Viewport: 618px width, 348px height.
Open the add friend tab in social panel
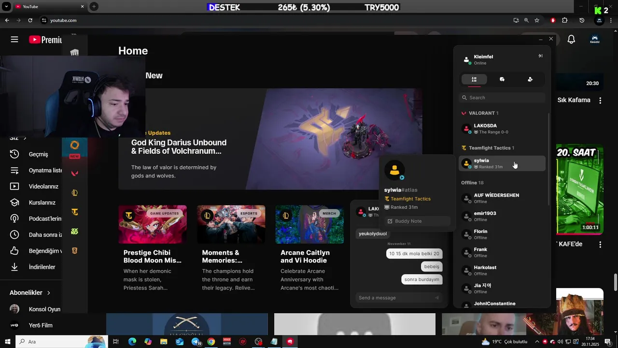[x=530, y=79]
